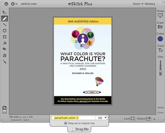Click the 458x692 dimensions text
The image size is (165, 133).
[x=16, y=120]
